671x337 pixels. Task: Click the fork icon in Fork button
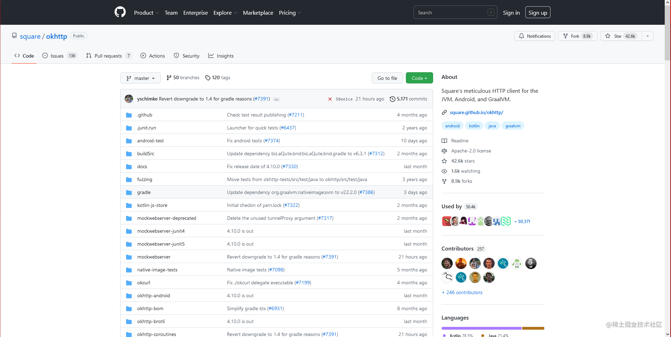(x=566, y=36)
